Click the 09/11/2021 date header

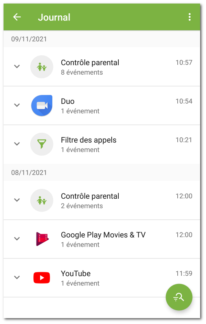tap(29, 39)
